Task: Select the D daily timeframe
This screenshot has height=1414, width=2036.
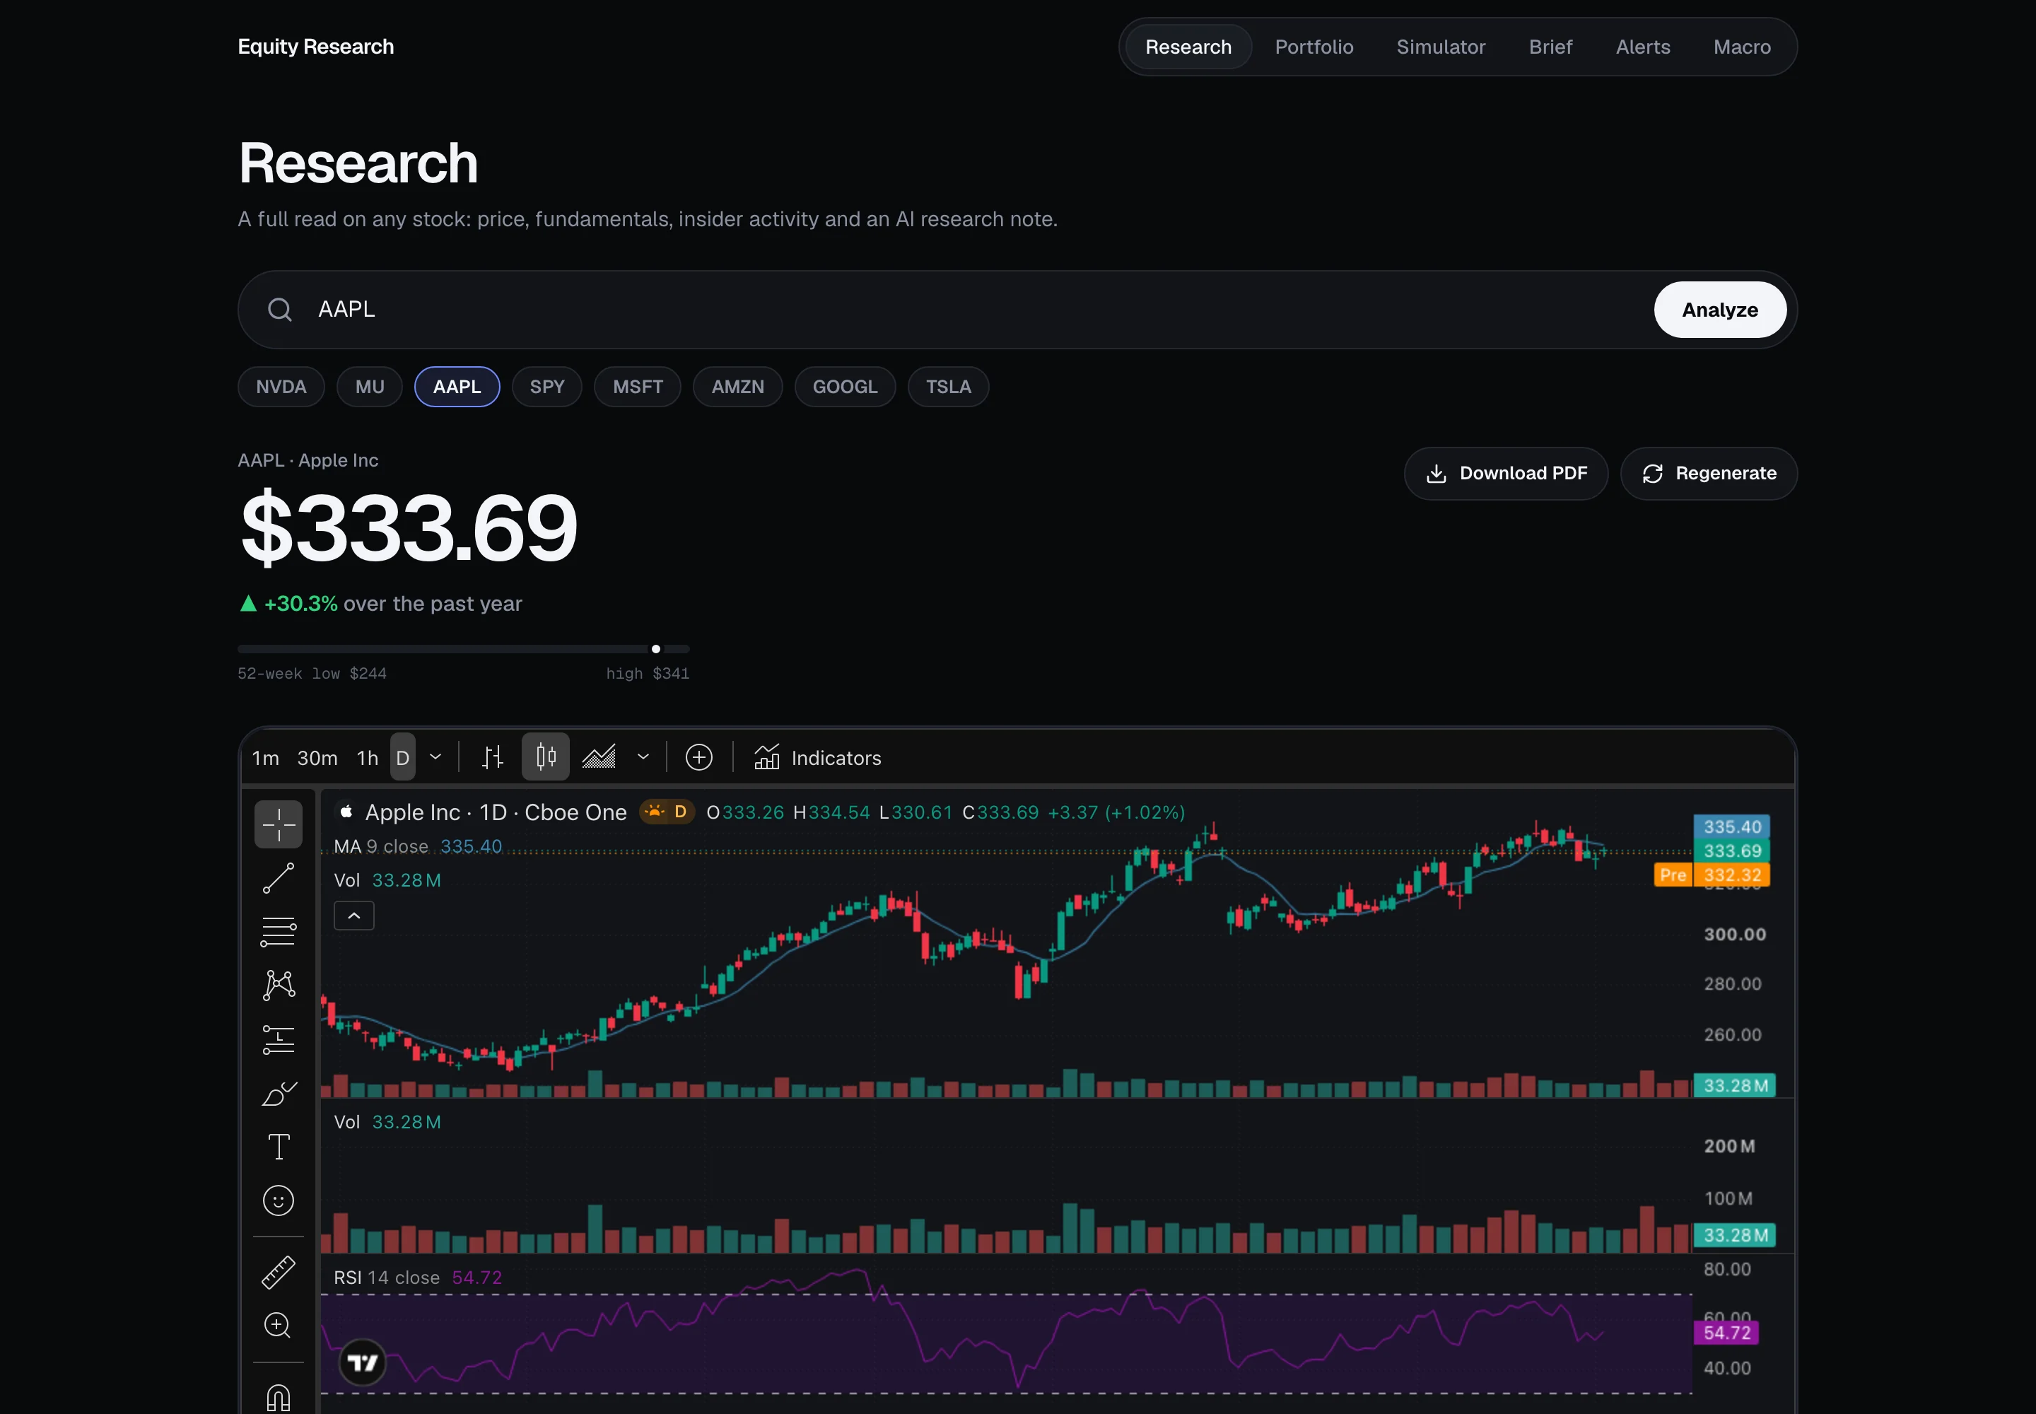Action: coord(403,757)
